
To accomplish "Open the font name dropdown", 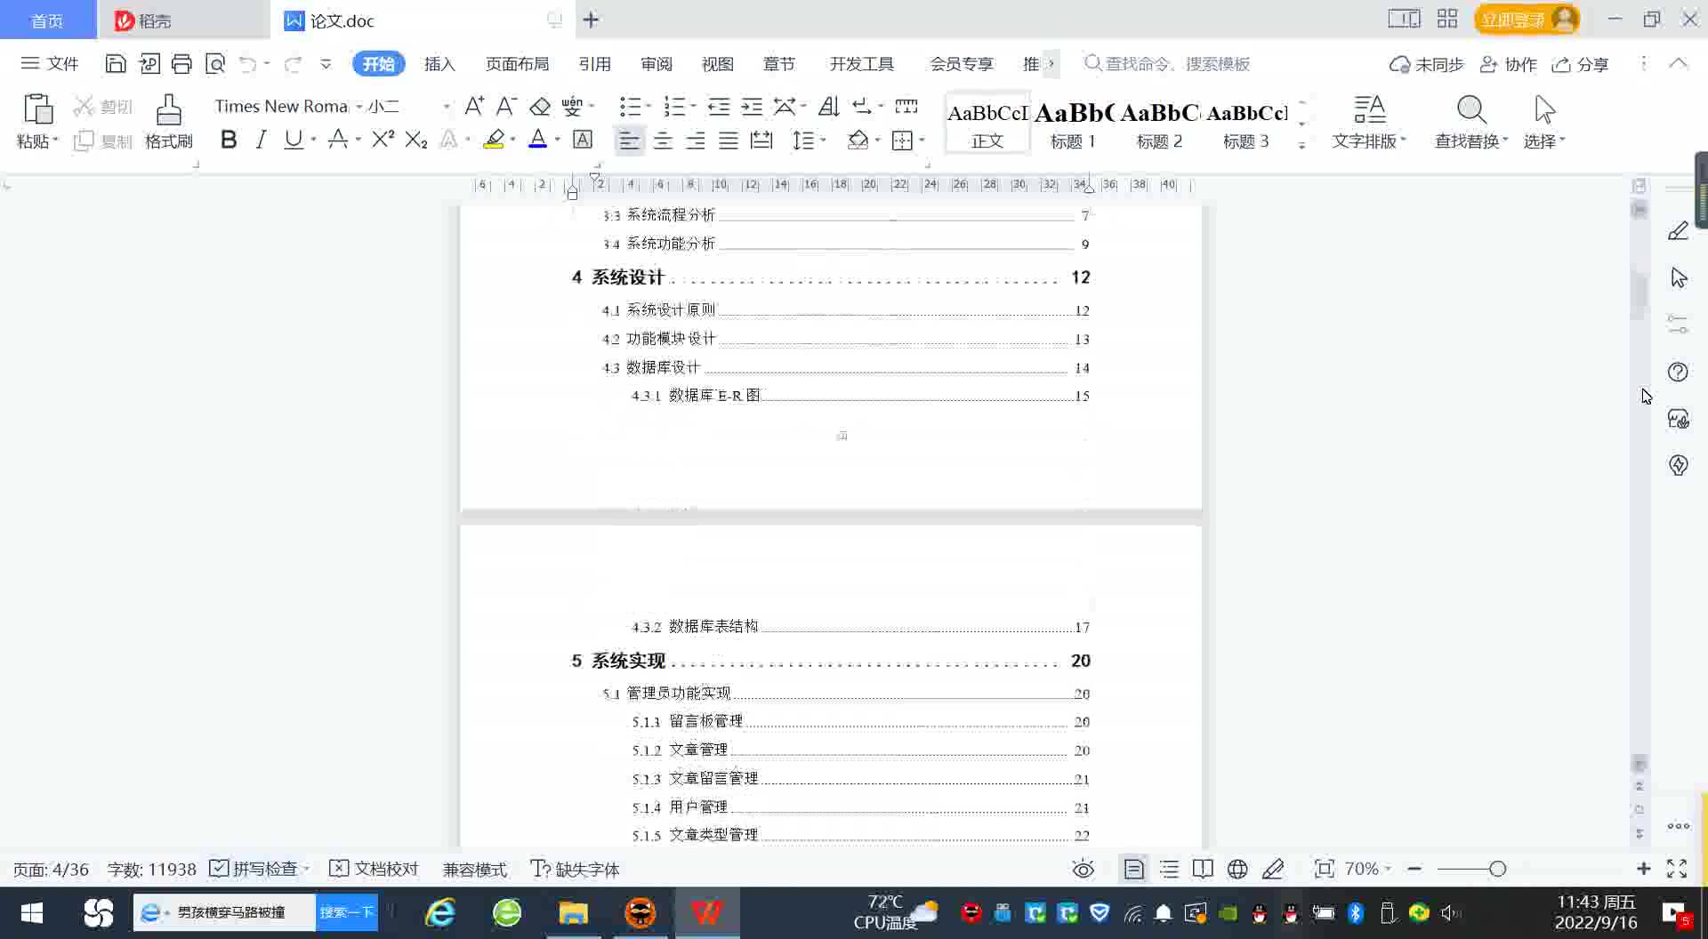I will 359,107.
